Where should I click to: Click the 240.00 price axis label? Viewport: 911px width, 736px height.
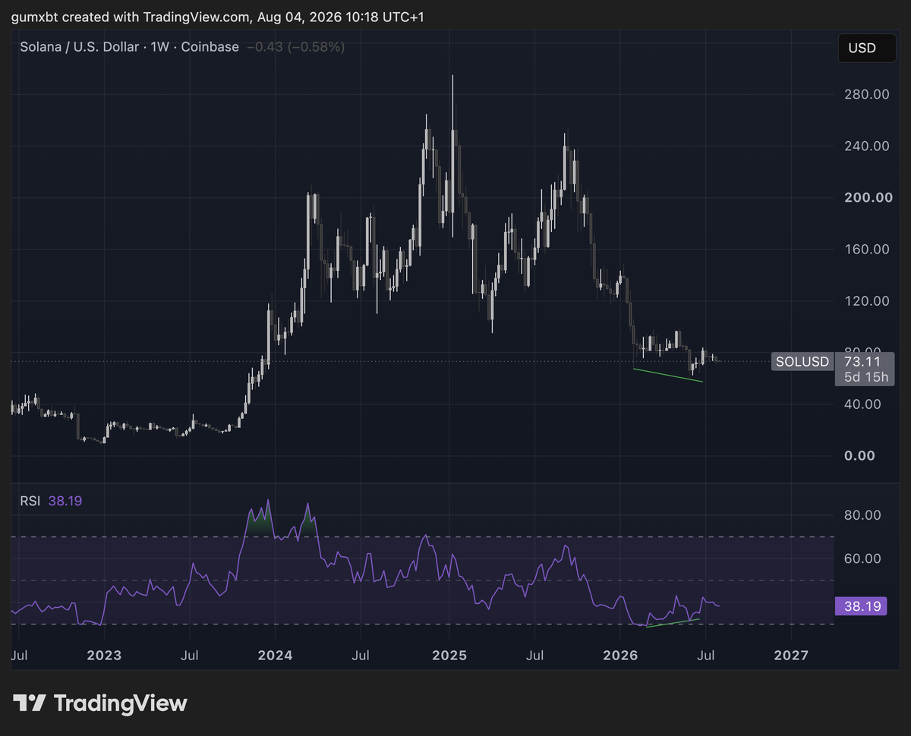868,146
